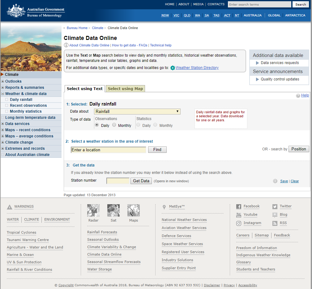
Task: Click the RSS feed icon
Action: pos(274,223)
